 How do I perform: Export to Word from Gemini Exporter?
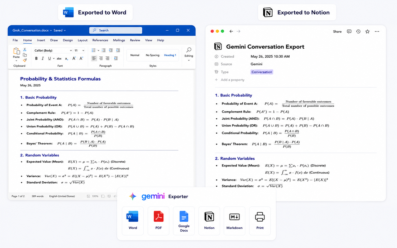(x=133, y=220)
